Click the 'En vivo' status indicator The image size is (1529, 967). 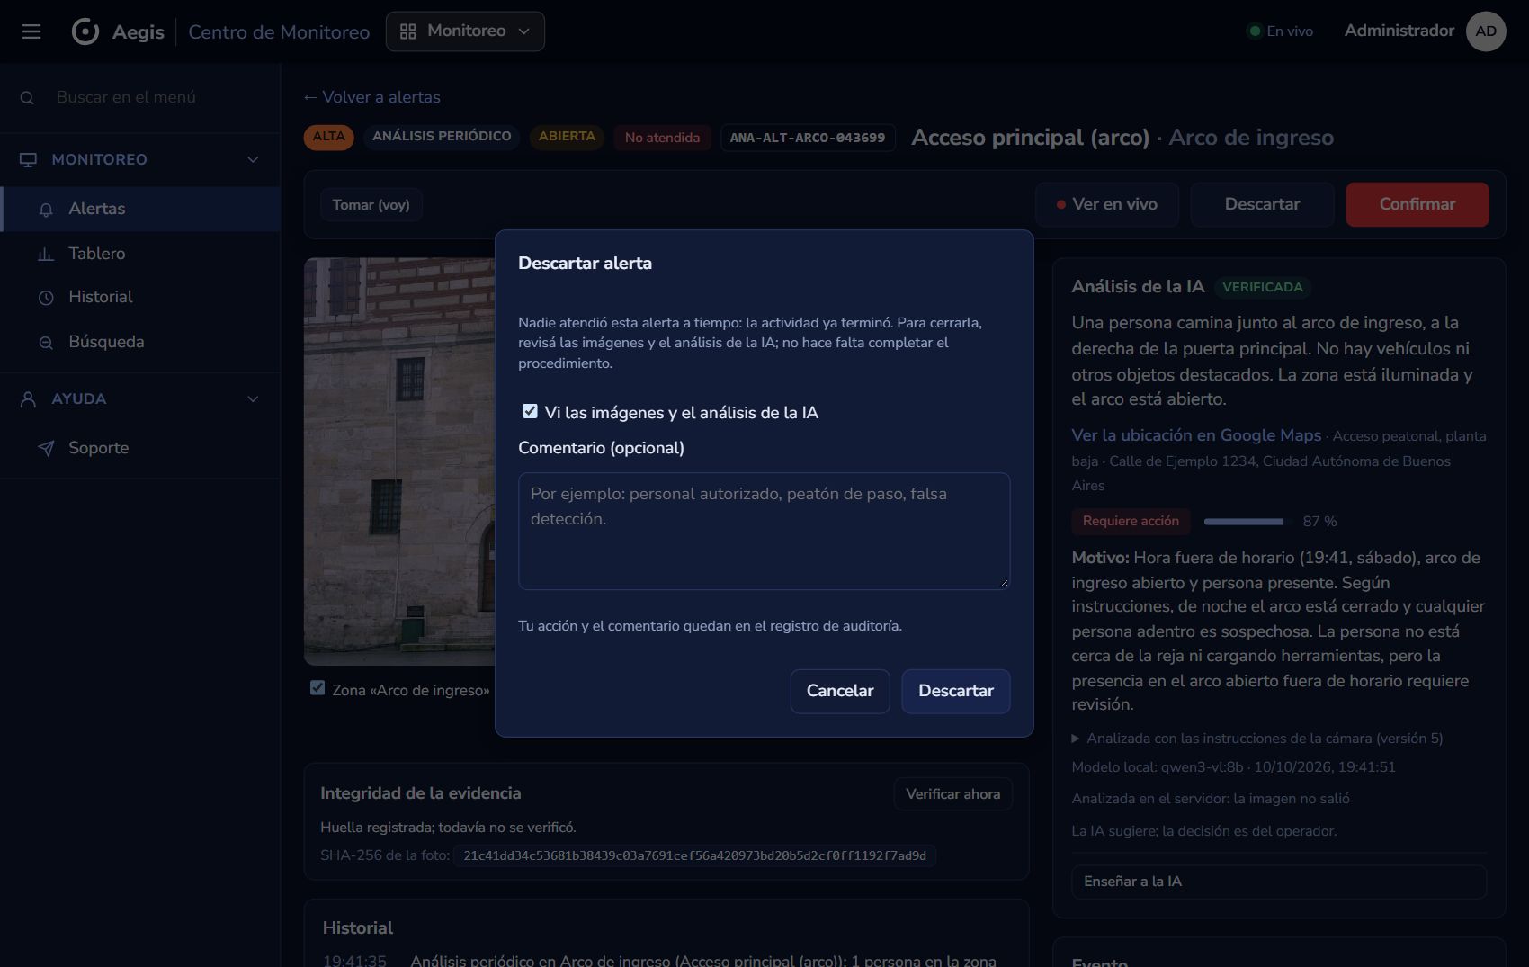[1280, 31]
